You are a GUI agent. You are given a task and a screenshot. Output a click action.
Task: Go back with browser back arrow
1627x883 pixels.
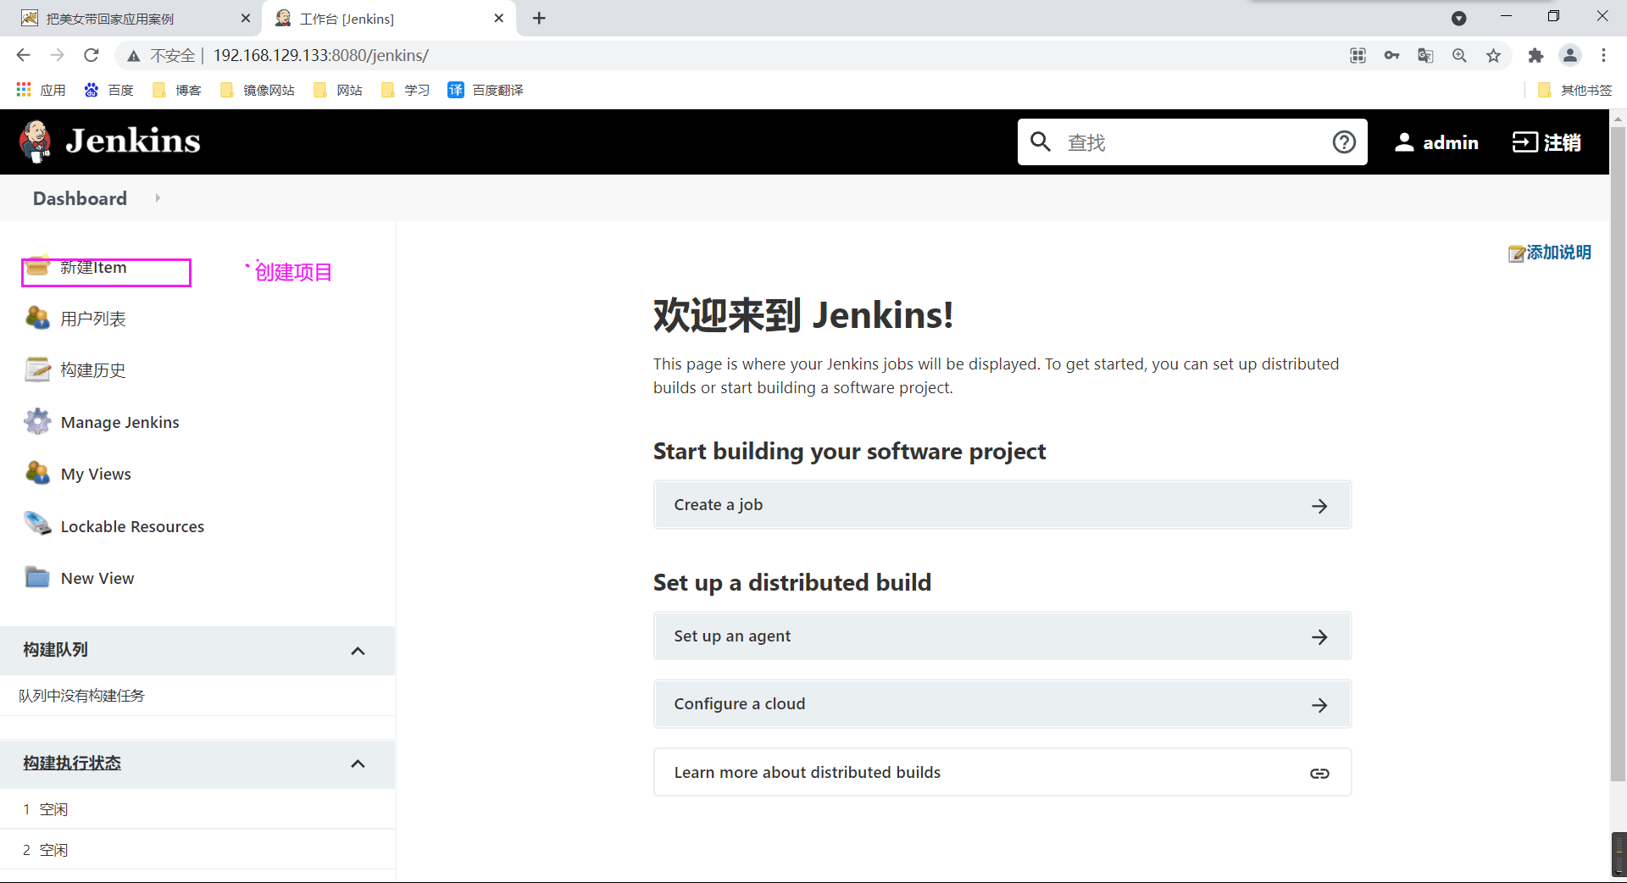(x=23, y=55)
